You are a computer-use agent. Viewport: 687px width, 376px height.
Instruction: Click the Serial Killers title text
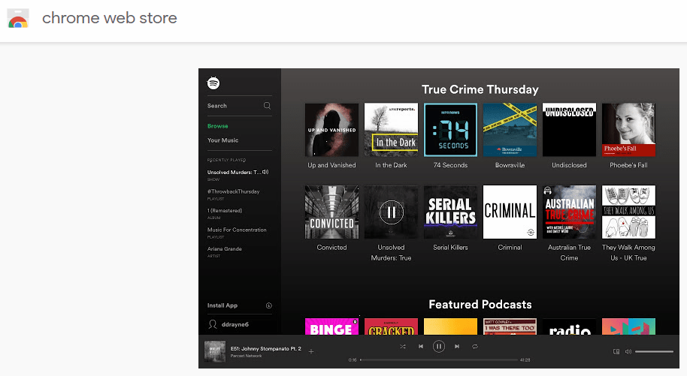[x=450, y=248]
